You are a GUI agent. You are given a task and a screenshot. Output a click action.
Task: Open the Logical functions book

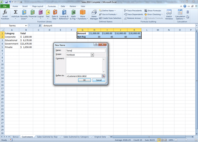pos(40,14)
